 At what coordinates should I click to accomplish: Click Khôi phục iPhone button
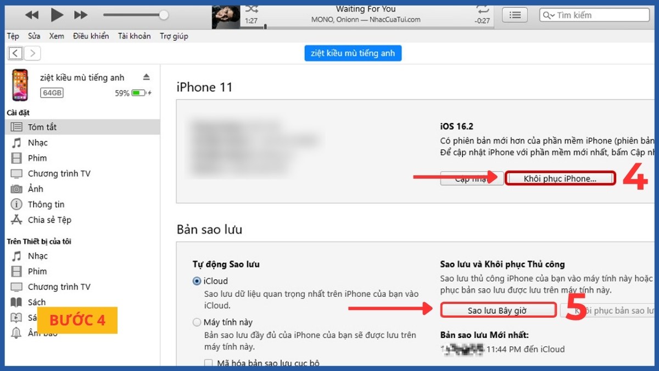point(560,179)
